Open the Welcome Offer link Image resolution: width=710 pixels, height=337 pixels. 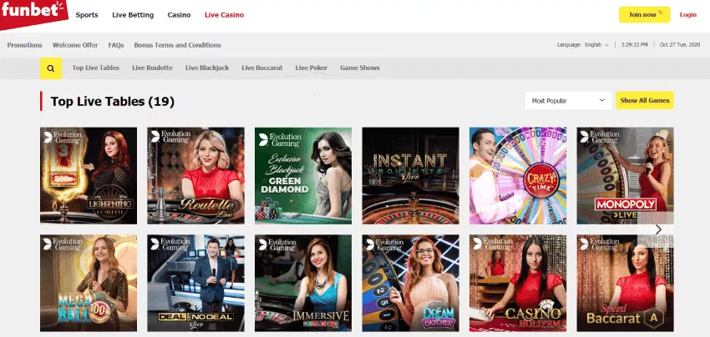click(x=75, y=44)
